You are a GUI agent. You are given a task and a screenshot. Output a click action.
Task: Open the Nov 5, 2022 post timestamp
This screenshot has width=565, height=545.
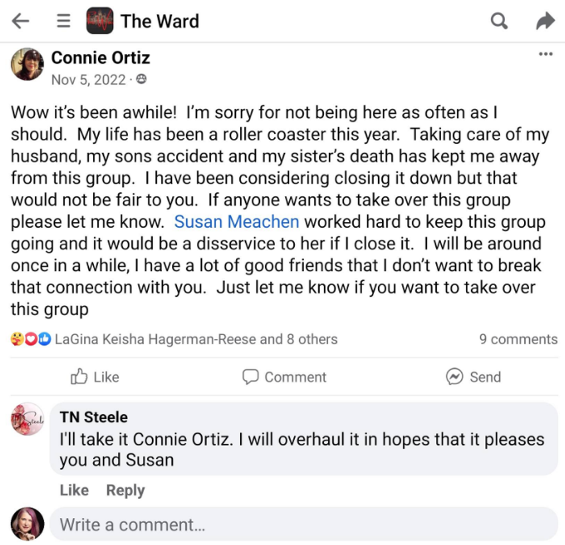coord(88,80)
